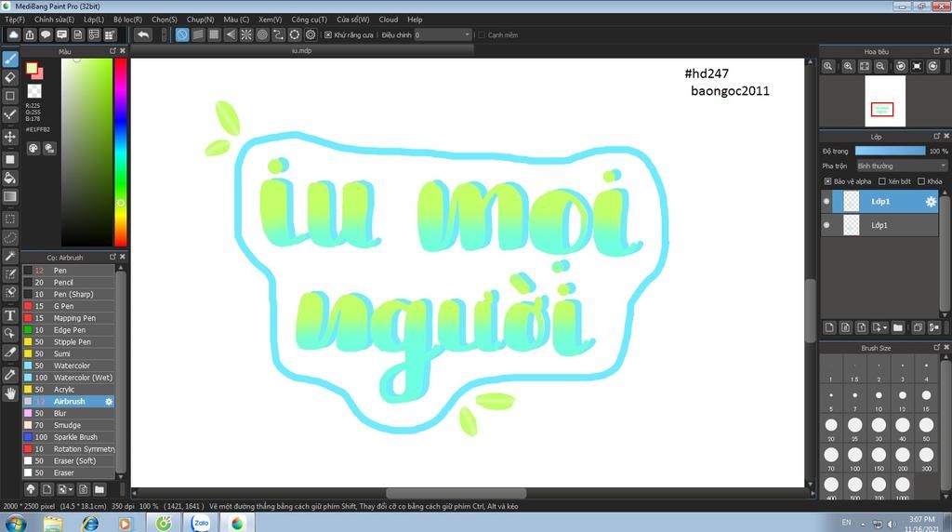952x532 pixels.
Task: Open snap settings gear in toolbar
Action: pyautogui.click(x=311, y=34)
